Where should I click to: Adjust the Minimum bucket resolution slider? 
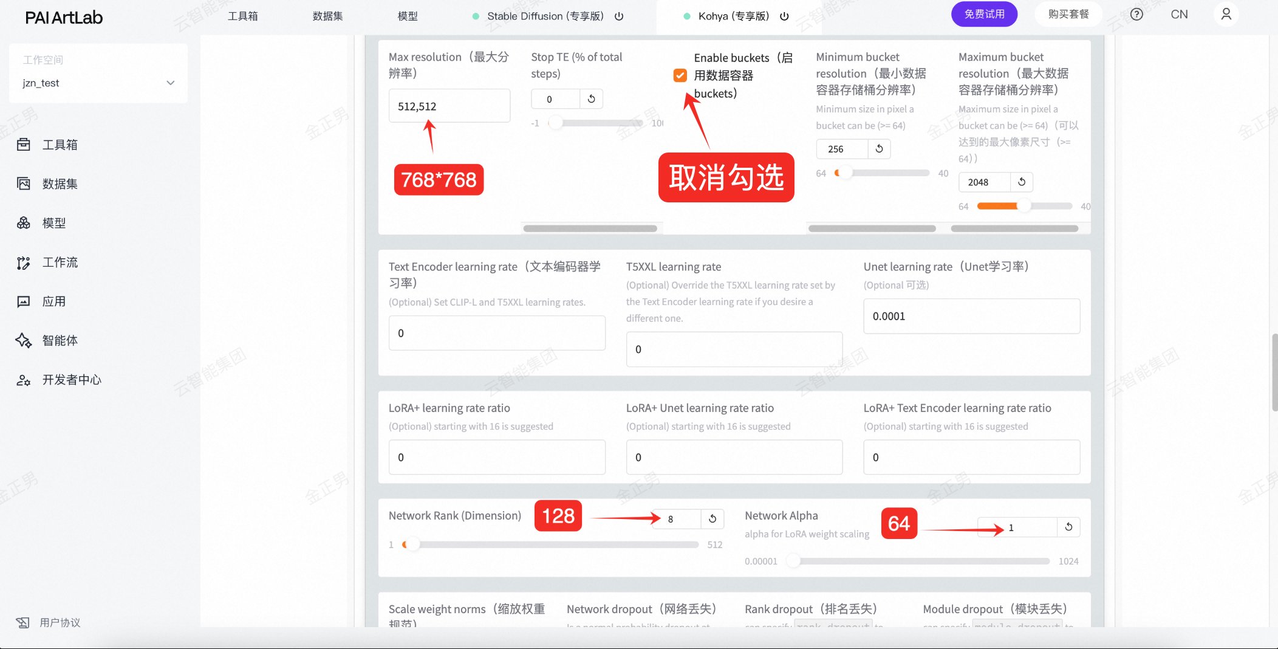pyautogui.click(x=882, y=173)
